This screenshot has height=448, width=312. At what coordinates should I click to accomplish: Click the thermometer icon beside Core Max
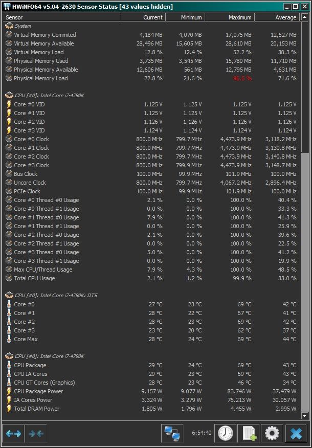9,339
